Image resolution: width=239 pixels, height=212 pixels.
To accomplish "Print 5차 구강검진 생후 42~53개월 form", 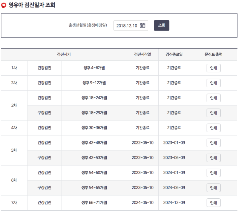I will pyautogui.click(x=213, y=158).
